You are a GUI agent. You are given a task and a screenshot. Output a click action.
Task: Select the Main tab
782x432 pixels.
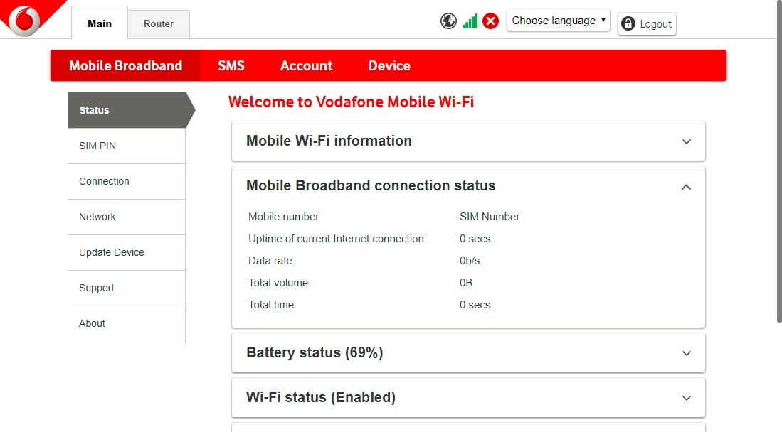(99, 23)
